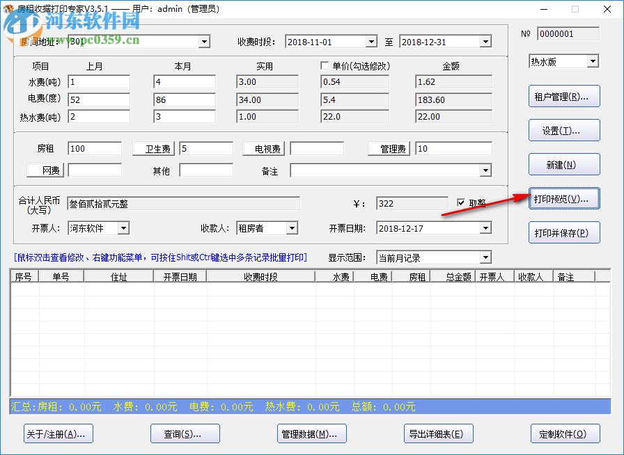This screenshot has width=624, height=455.
Task: Click the 卫生费 fee label button
Action: coord(153,148)
